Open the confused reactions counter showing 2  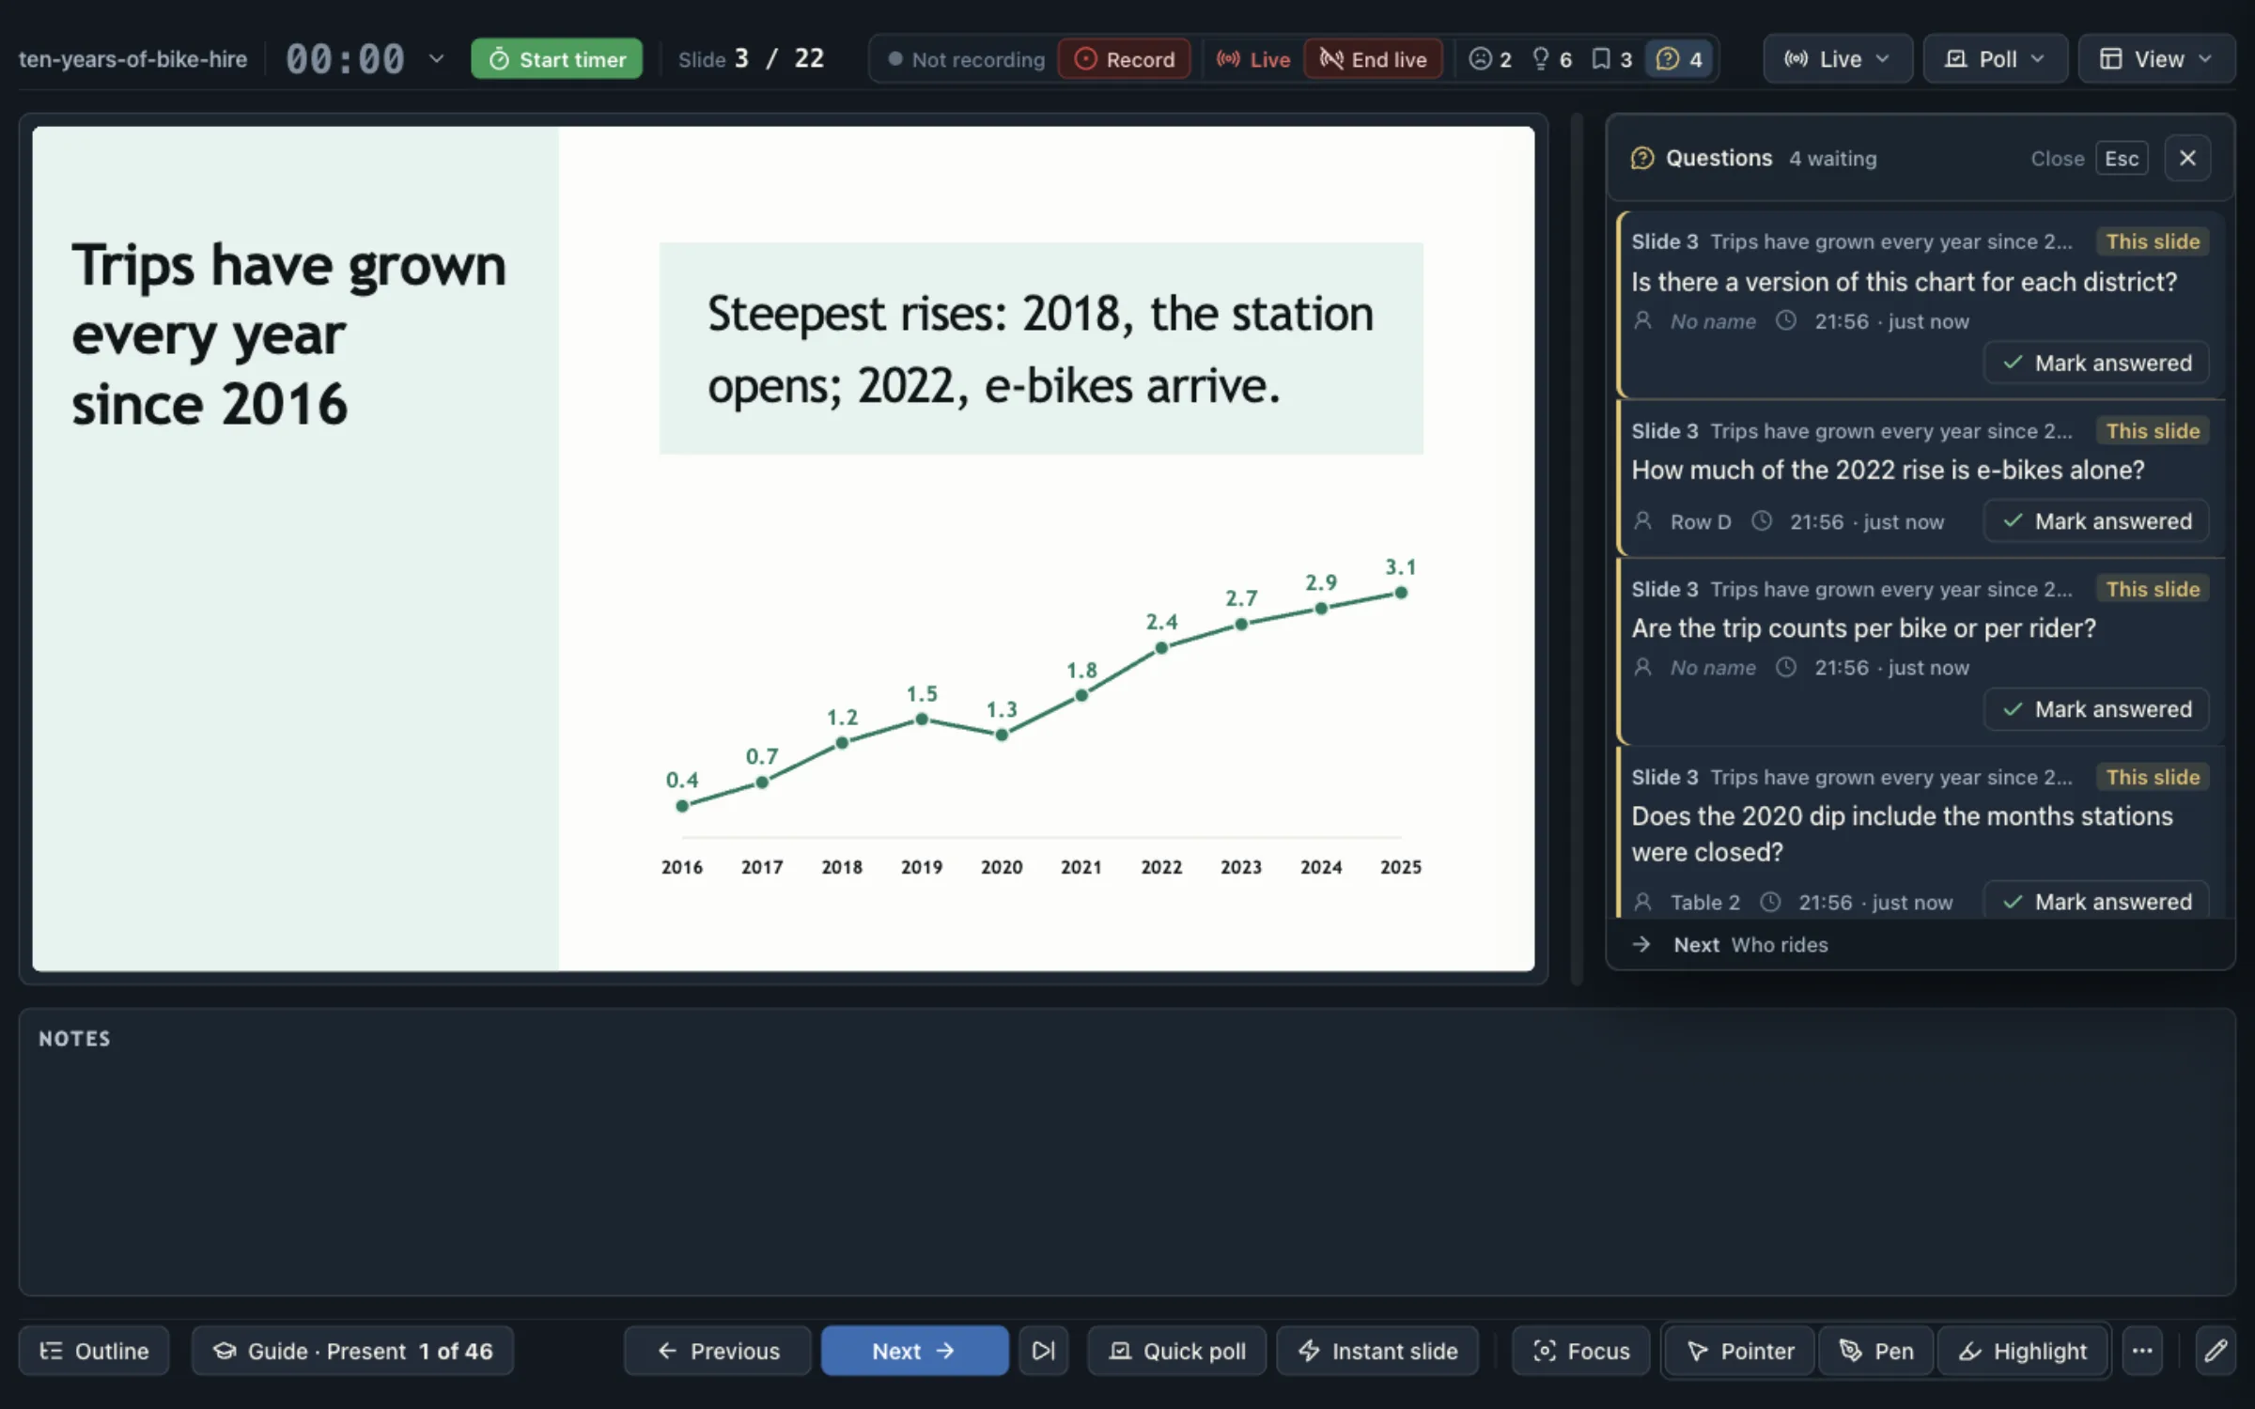[x=1490, y=59]
